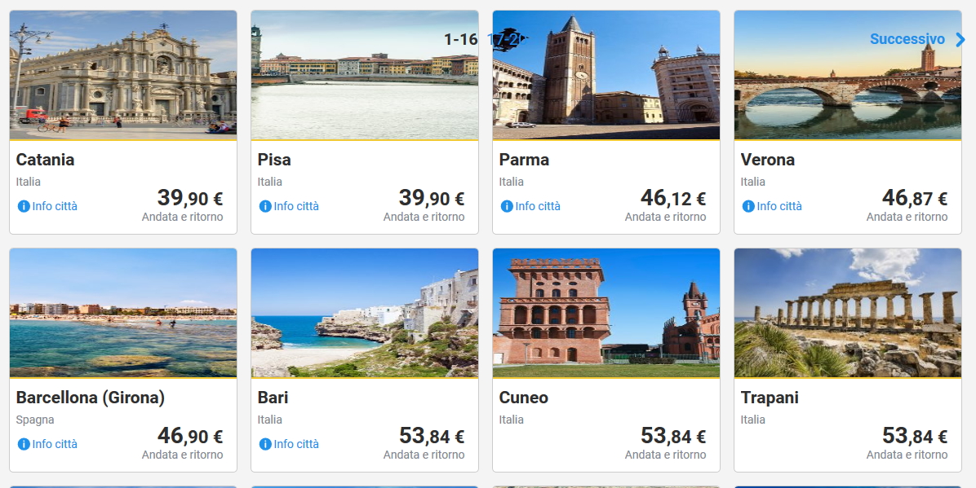Screen dimensions: 976x488
Task: Select the 1-16 results page
Action: [x=460, y=39]
